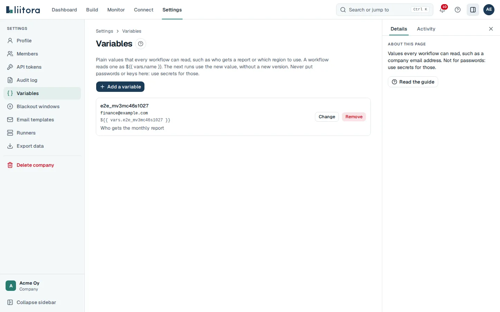The image size is (500, 312).
Task: Click Change for variable e2e_mv3mc46s1027
Action: pyautogui.click(x=327, y=117)
